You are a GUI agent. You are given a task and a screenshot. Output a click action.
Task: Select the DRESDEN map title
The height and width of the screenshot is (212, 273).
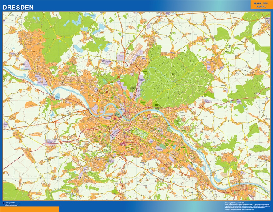(18, 7)
